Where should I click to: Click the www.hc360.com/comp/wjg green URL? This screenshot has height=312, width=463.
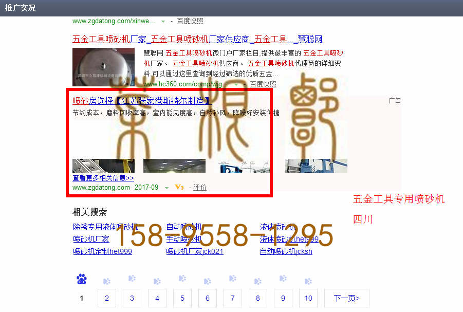pyautogui.click(x=186, y=84)
